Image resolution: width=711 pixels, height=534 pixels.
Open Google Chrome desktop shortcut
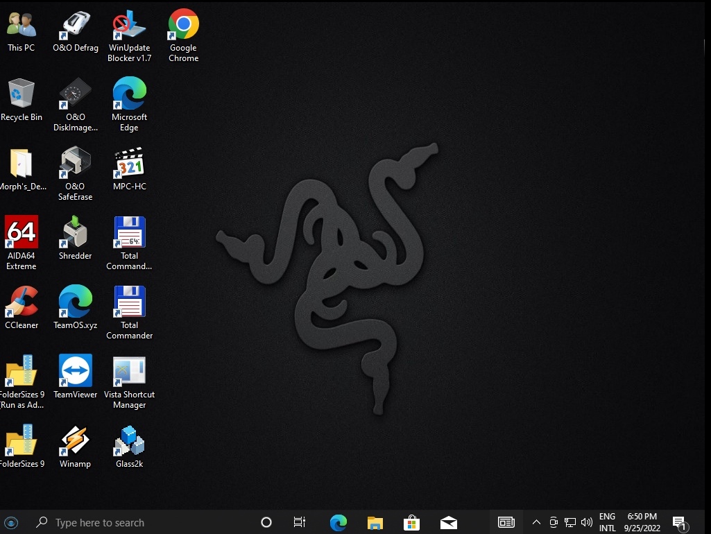click(x=183, y=26)
